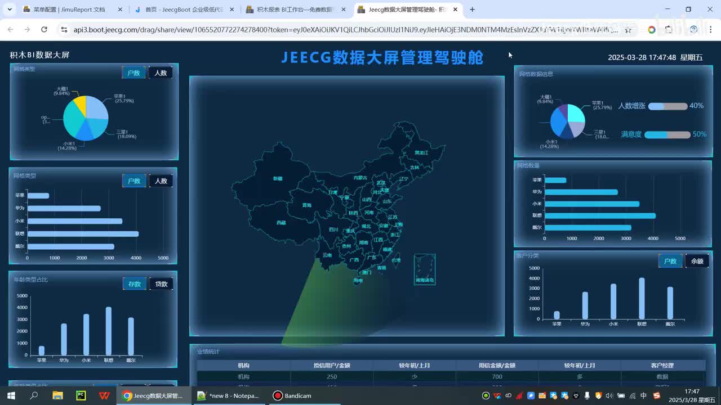Click the 南海诸岛 inset map box
The height and width of the screenshot is (405, 721).
[x=425, y=269]
